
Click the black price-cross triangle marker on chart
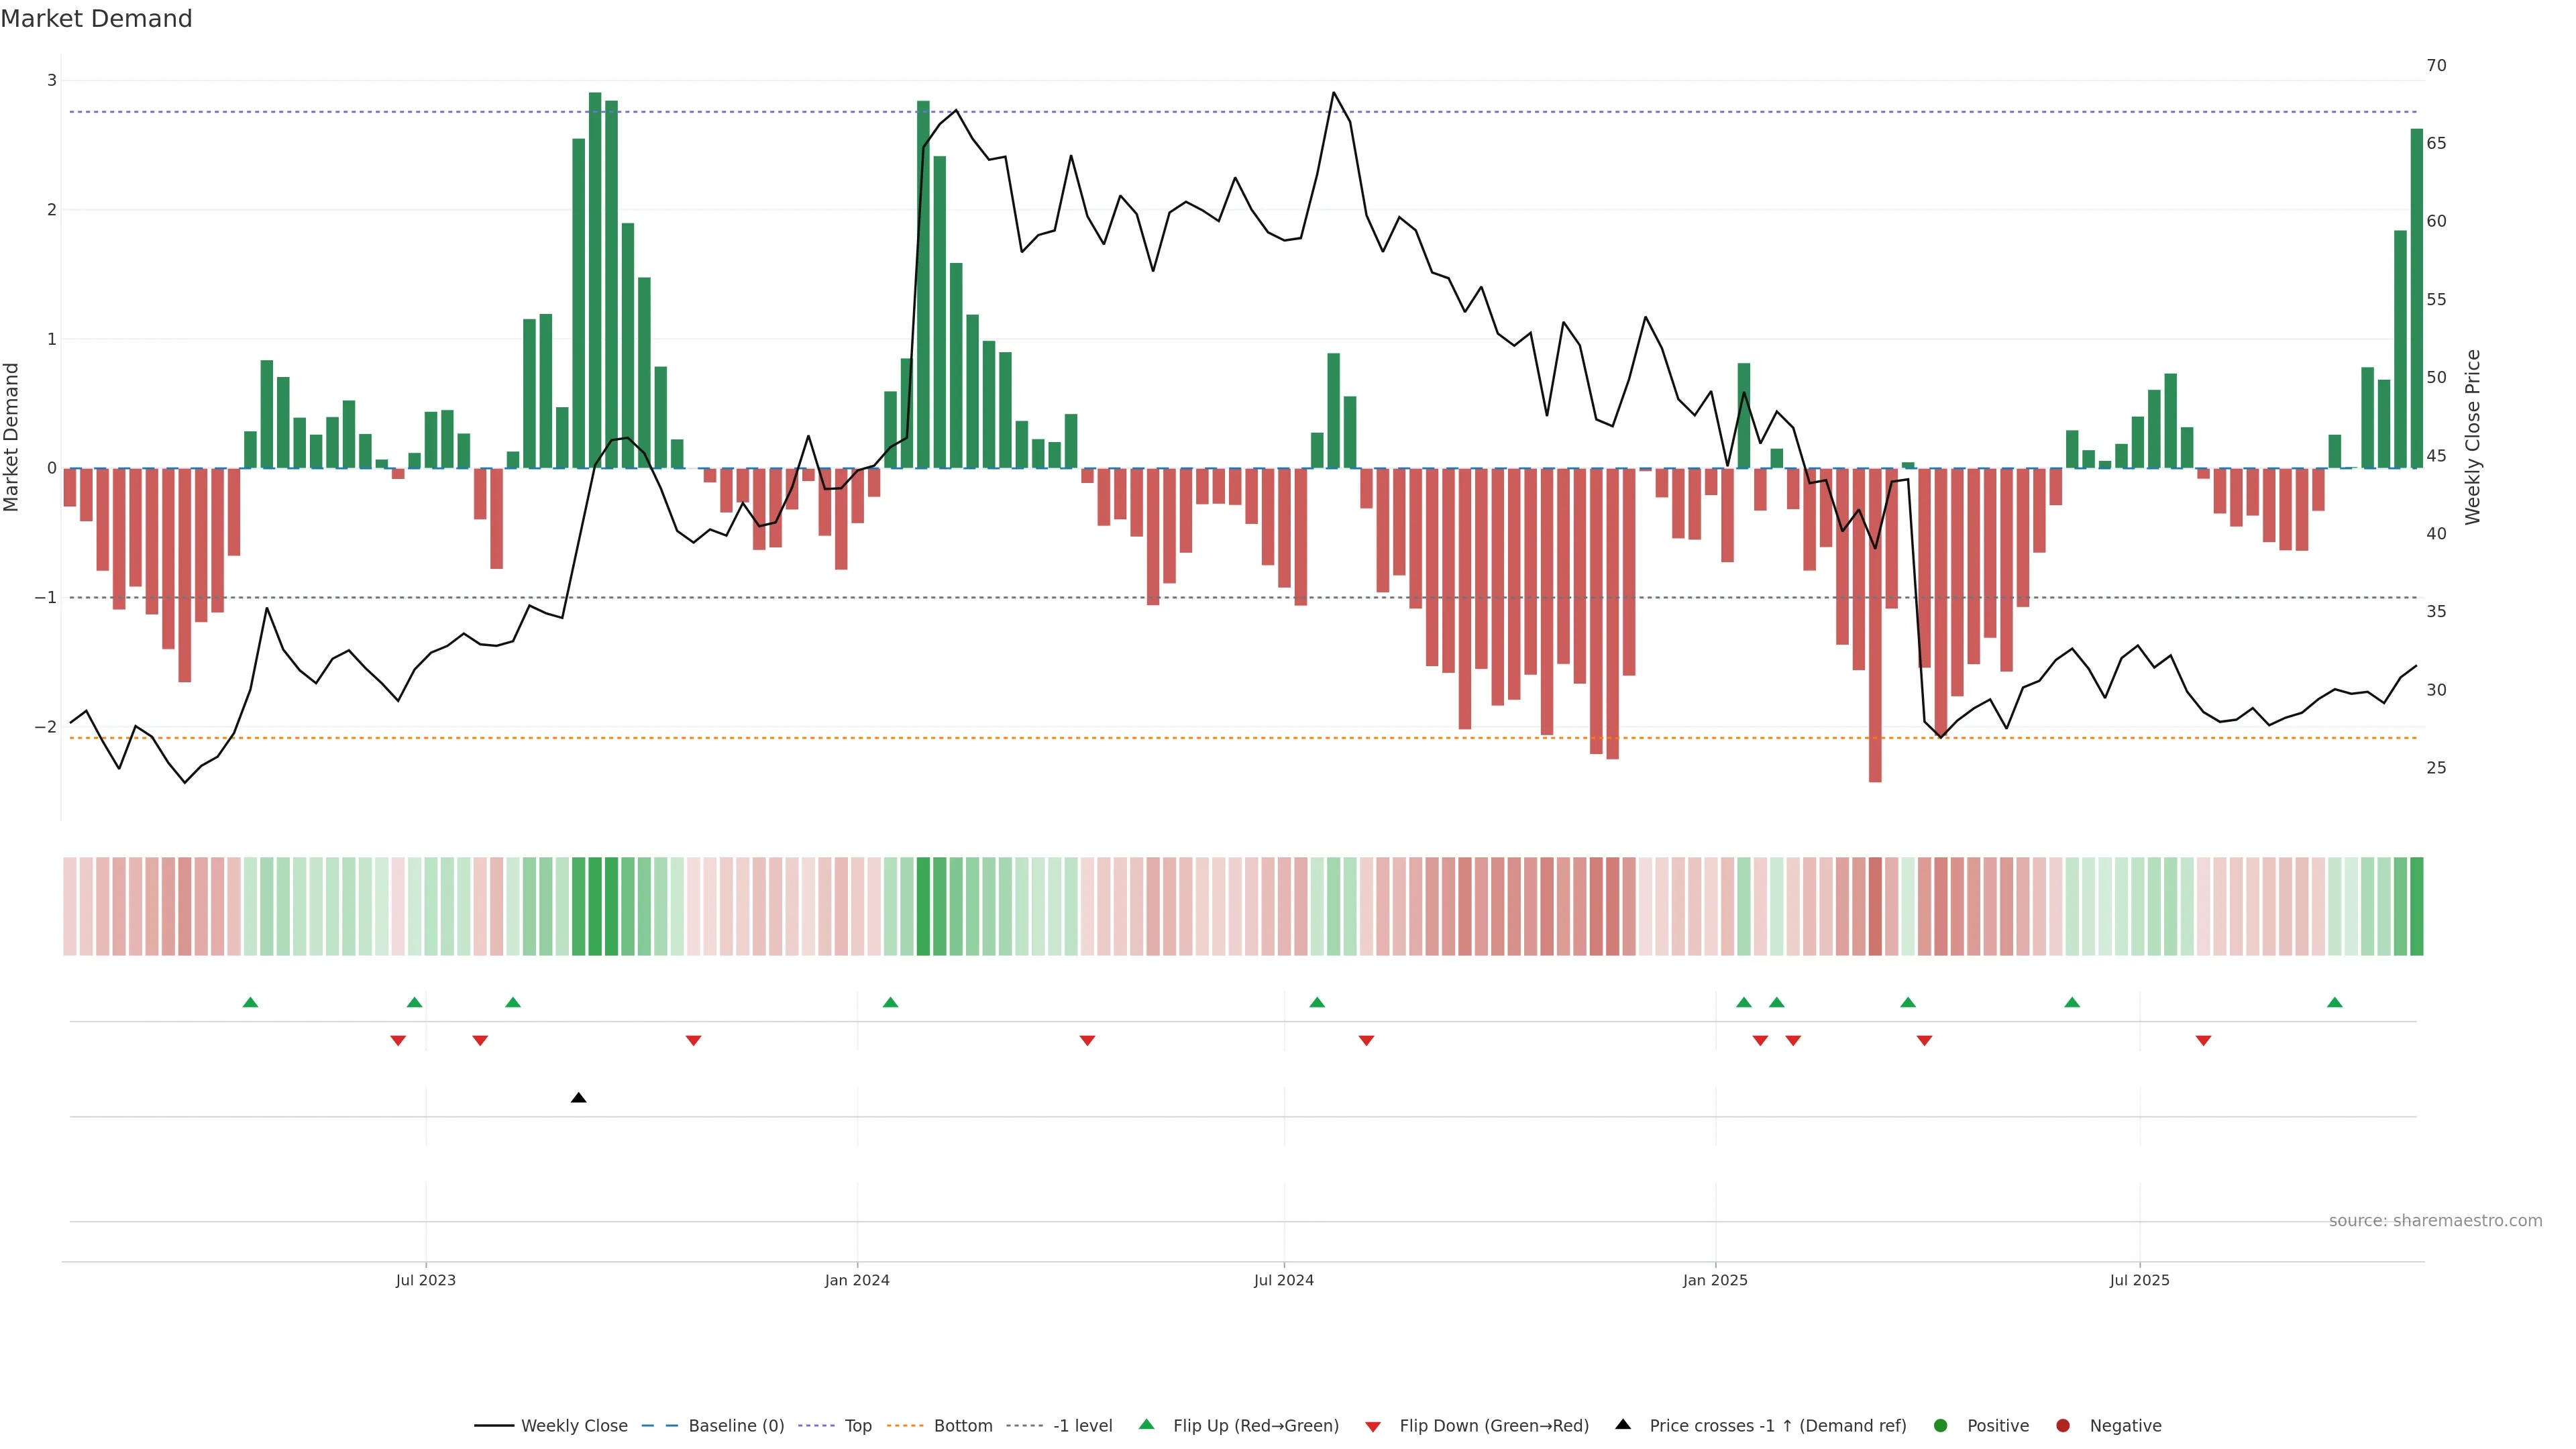pos(578,1098)
